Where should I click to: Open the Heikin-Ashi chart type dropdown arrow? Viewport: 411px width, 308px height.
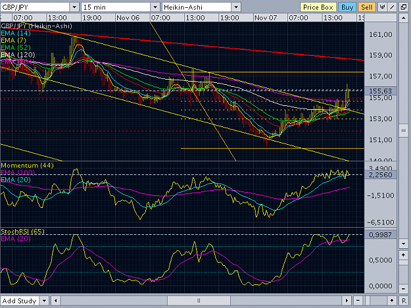236,7
